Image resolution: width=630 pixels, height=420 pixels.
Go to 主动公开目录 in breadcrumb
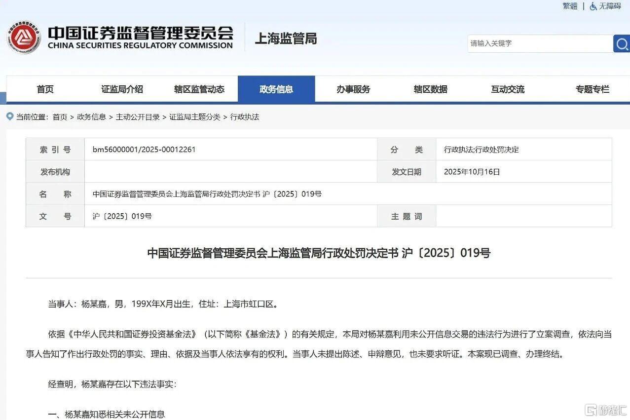click(138, 117)
